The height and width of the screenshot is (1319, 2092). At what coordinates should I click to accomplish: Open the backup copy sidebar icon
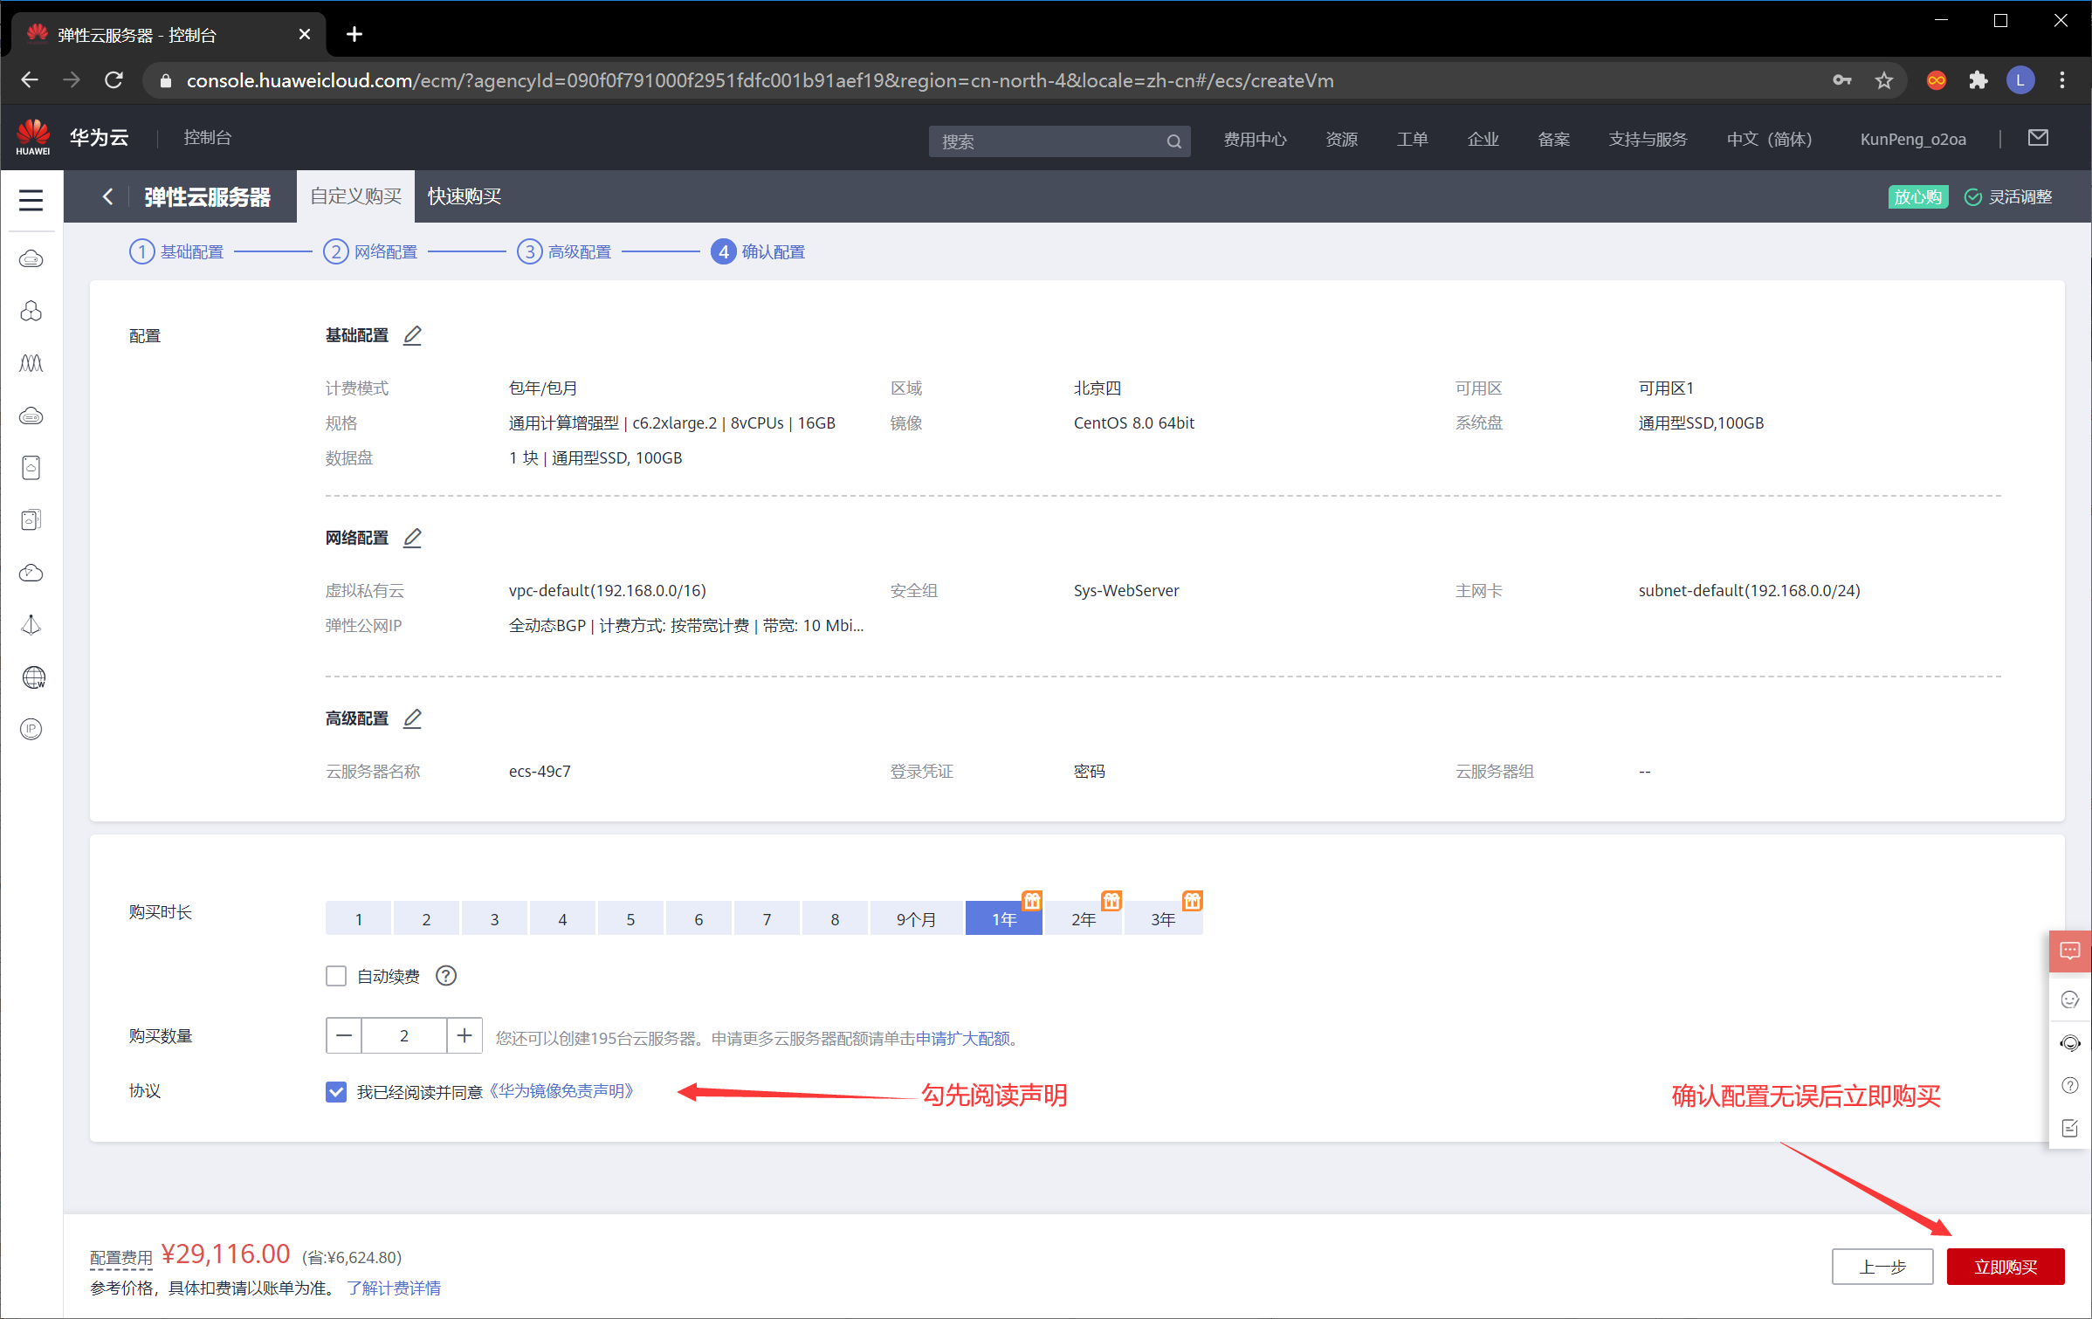click(31, 520)
